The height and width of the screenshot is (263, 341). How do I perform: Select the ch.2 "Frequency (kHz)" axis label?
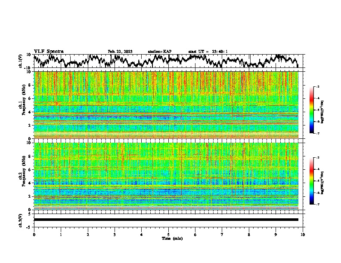pyautogui.click(x=24, y=171)
